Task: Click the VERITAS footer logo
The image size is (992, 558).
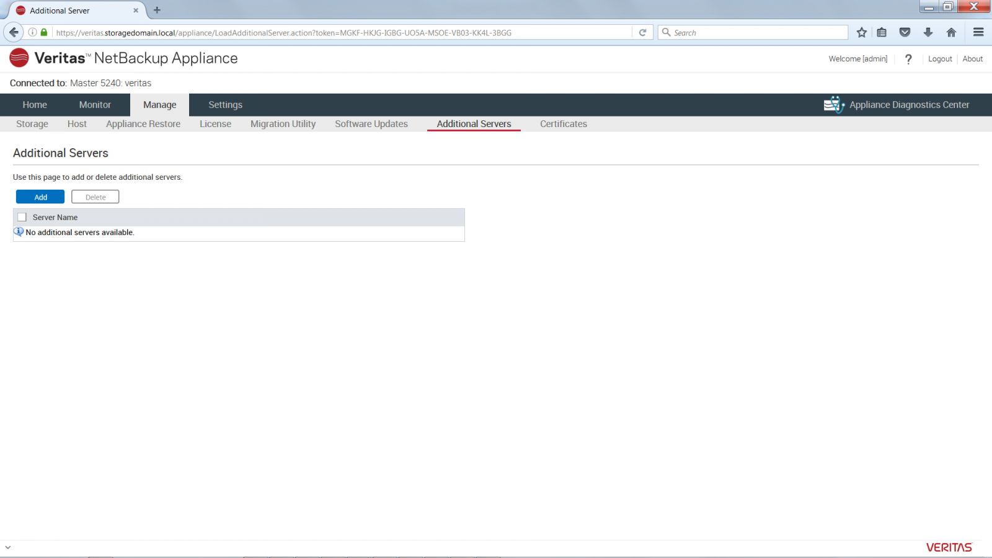Action: pos(949,547)
